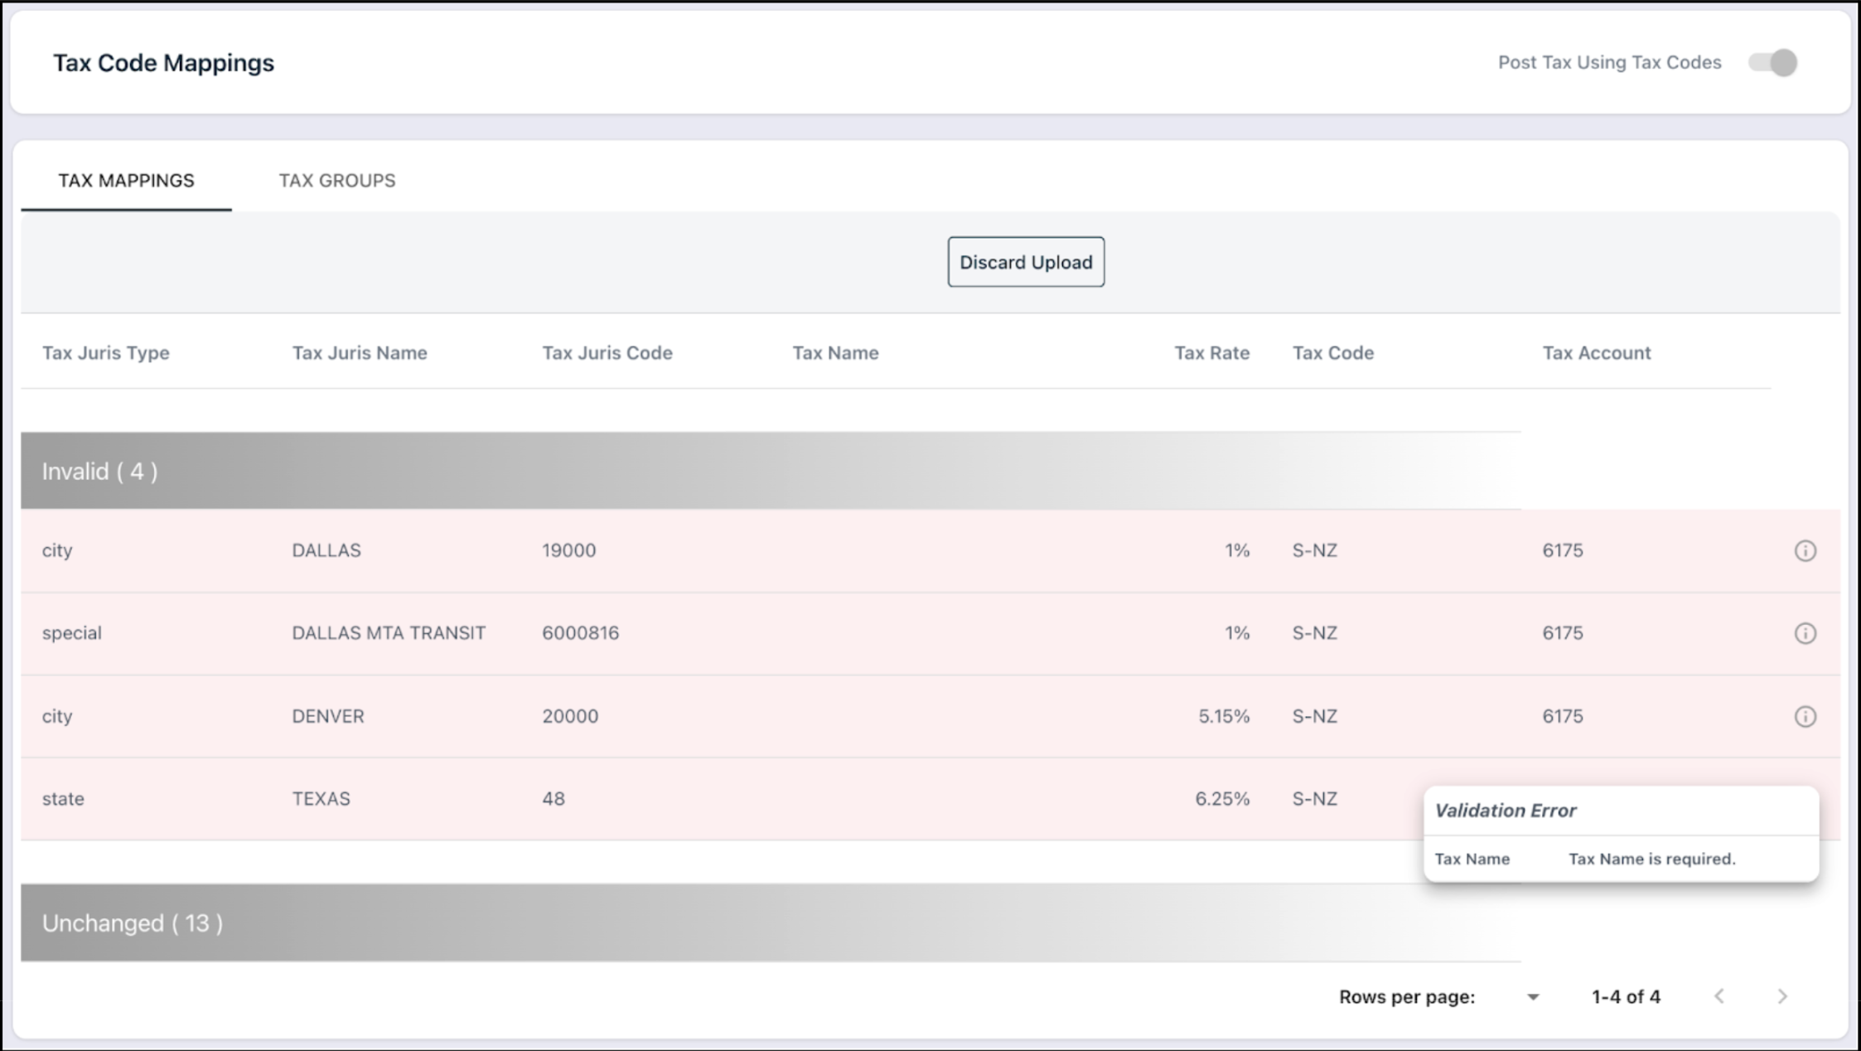Switch to Tax Groups tab
1861x1051 pixels.
point(337,181)
